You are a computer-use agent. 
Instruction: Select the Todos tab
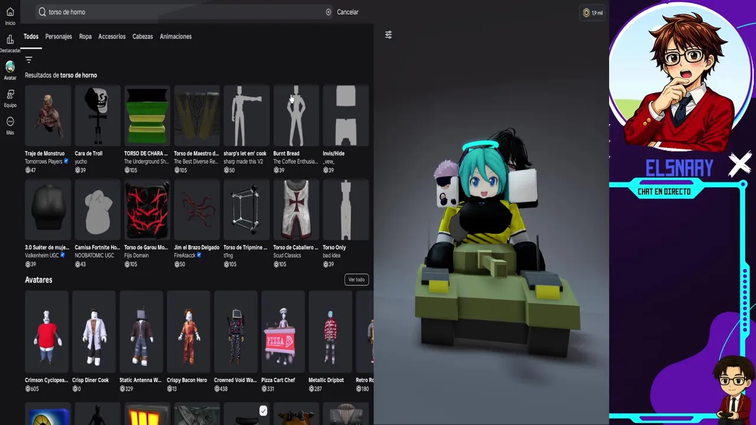tap(31, 37)
